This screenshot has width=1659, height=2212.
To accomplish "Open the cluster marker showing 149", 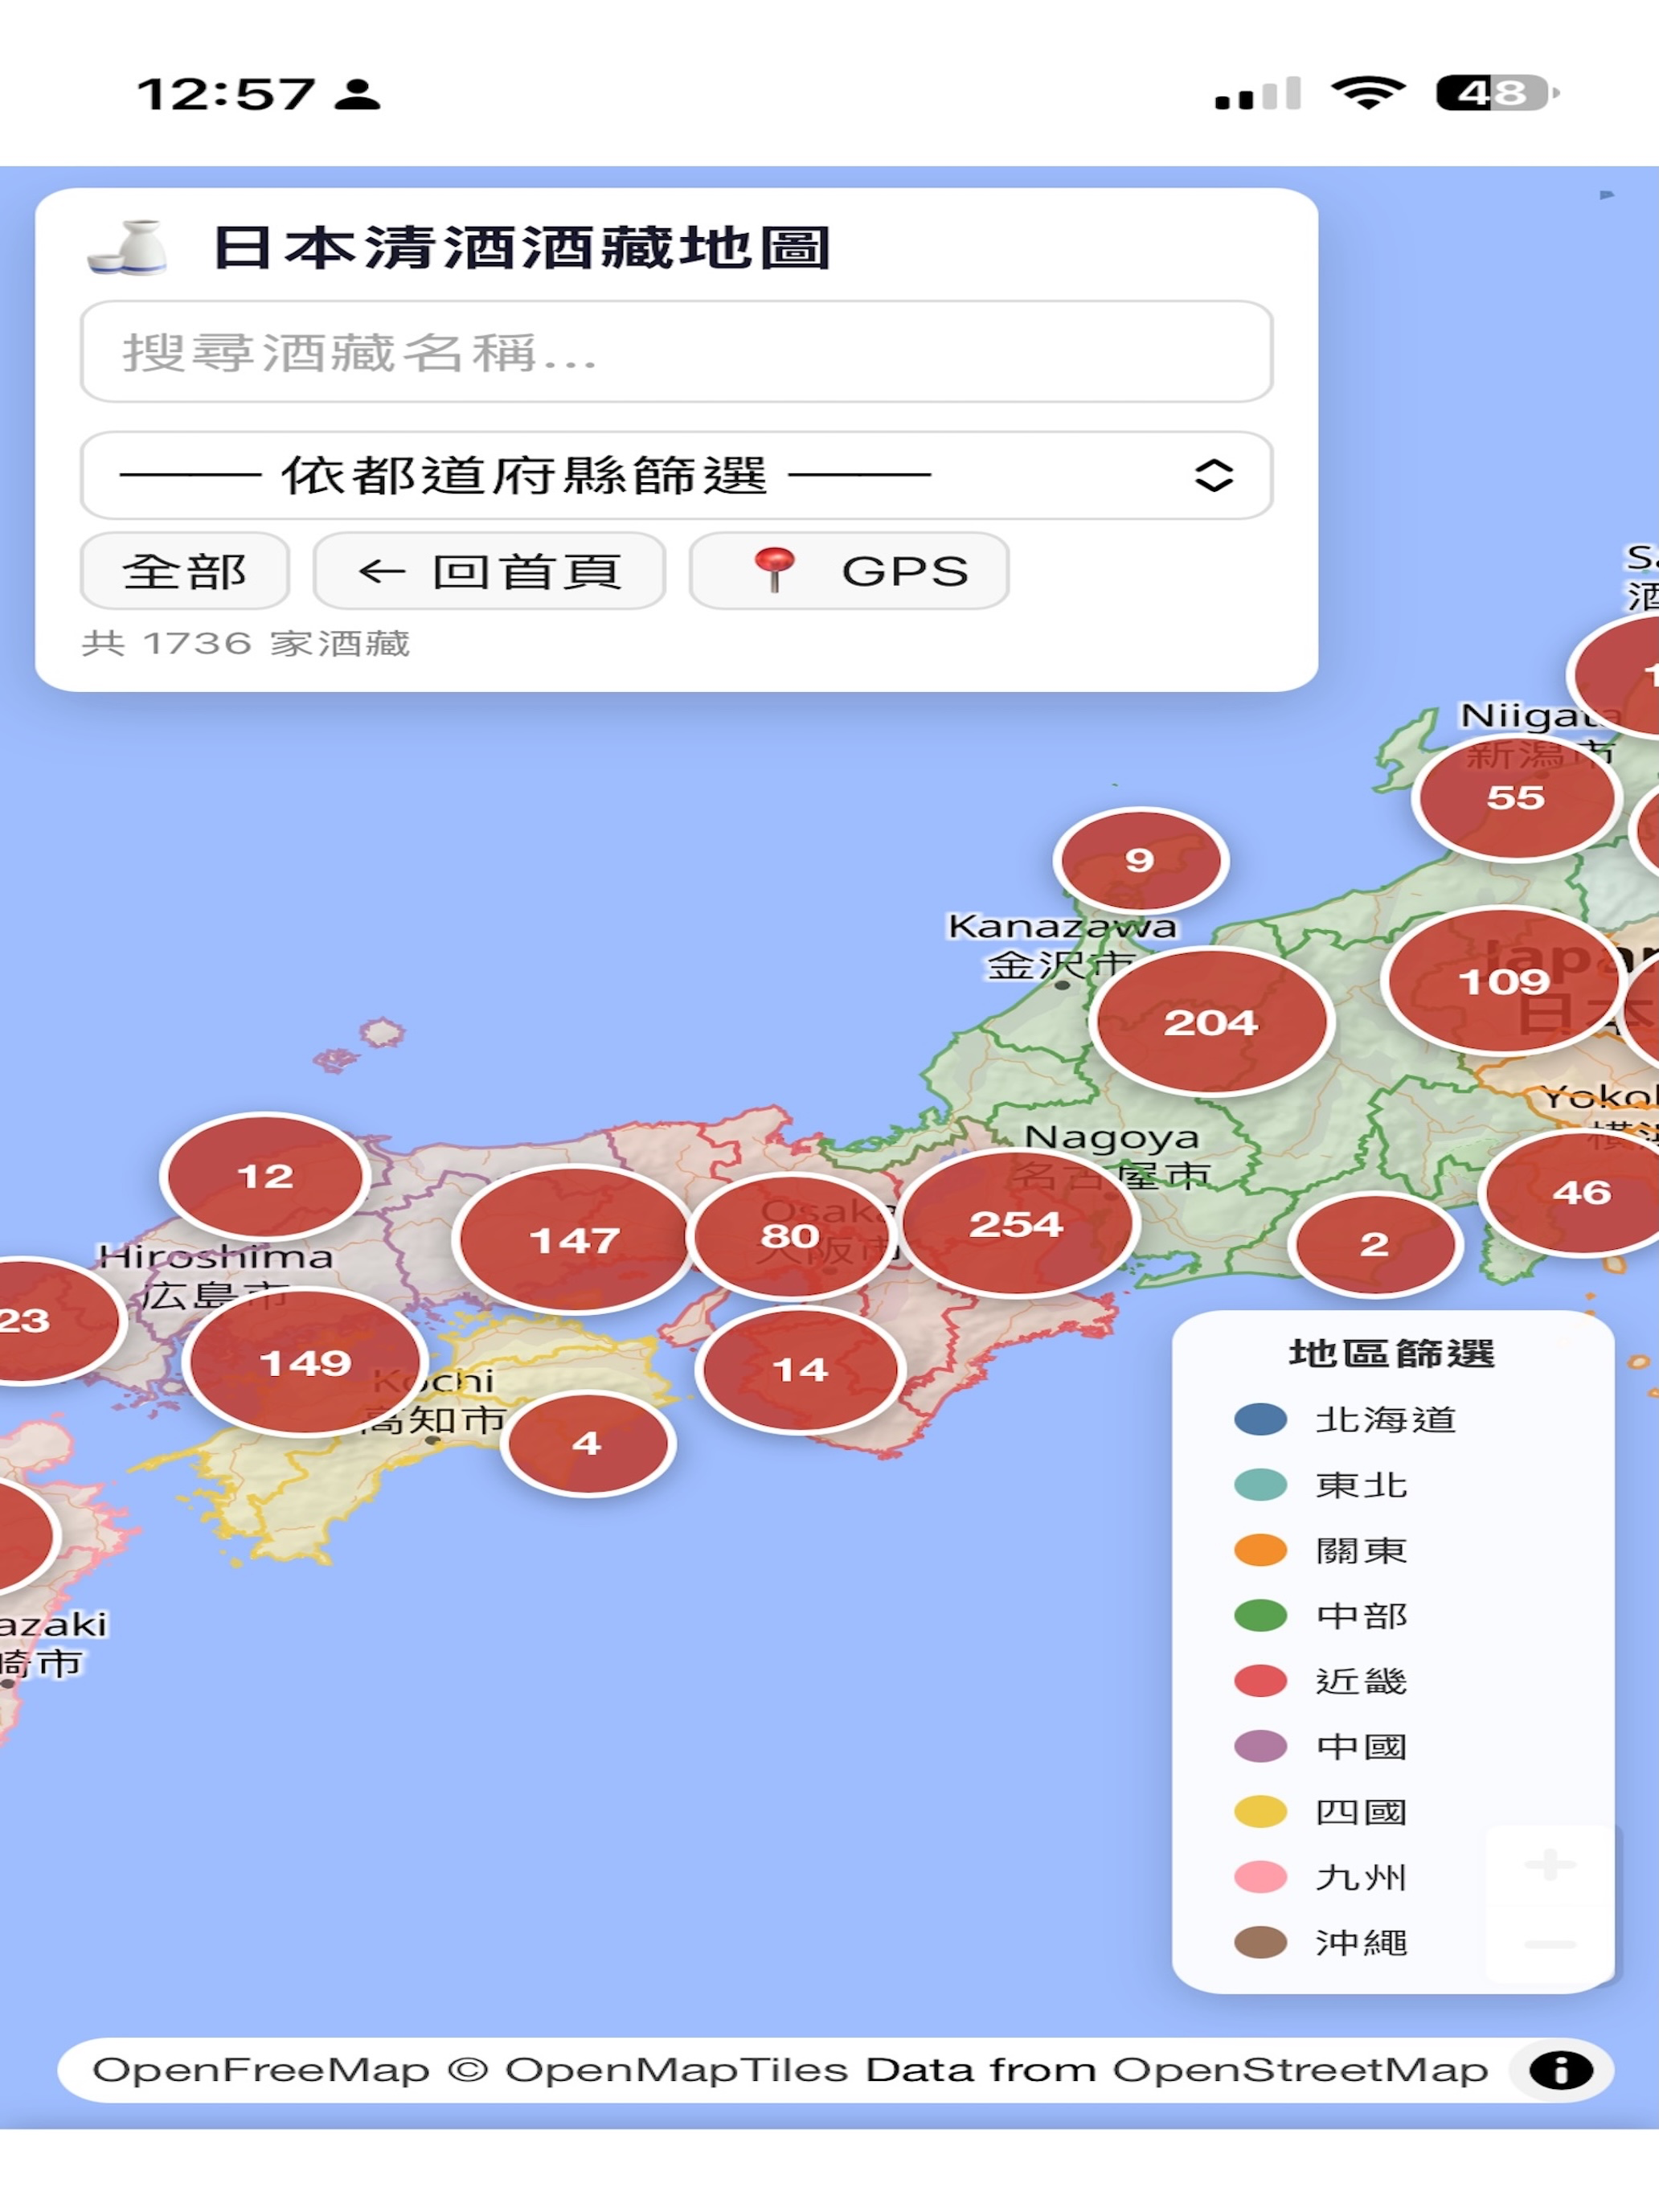I will point(305,1362).
